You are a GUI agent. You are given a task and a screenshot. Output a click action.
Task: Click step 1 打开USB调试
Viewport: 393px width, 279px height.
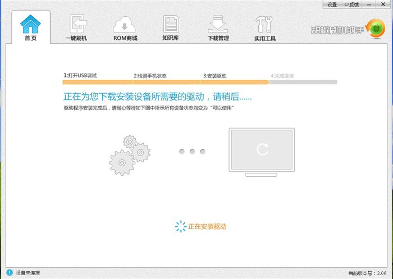pos(80,75)
